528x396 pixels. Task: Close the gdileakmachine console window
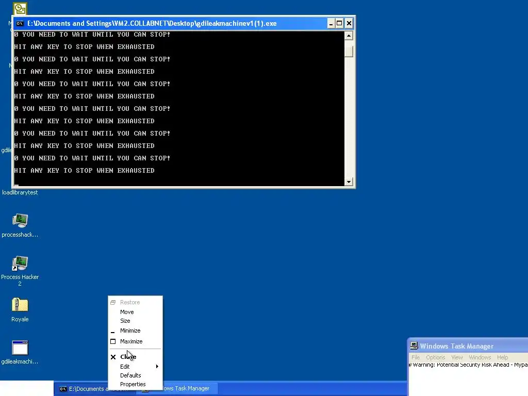pyautogui.click(x=349, y=23)
